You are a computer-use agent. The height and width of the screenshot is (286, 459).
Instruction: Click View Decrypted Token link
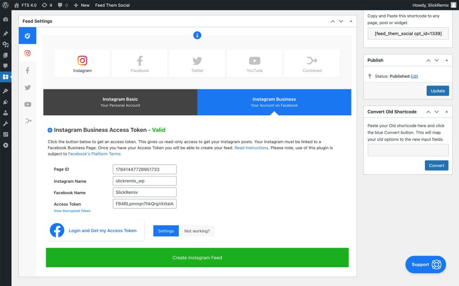click(72, 211)
